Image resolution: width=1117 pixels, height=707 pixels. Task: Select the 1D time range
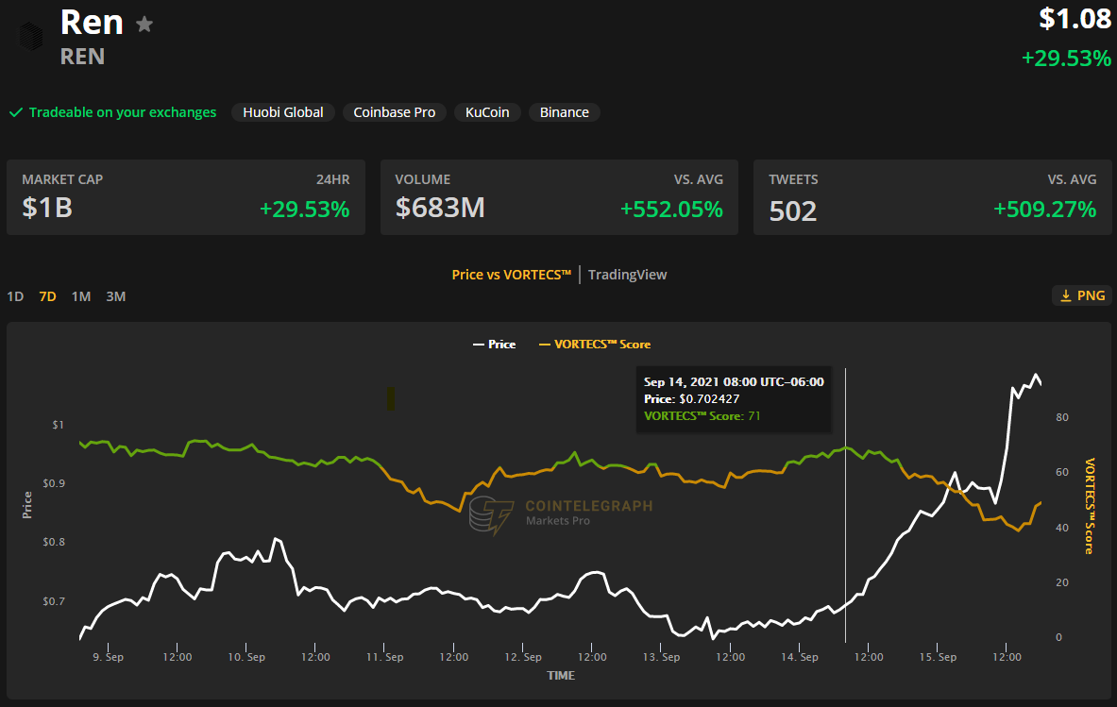tap(15, 296)
